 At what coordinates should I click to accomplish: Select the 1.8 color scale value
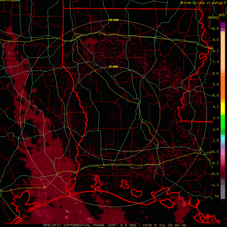[216, 140]
